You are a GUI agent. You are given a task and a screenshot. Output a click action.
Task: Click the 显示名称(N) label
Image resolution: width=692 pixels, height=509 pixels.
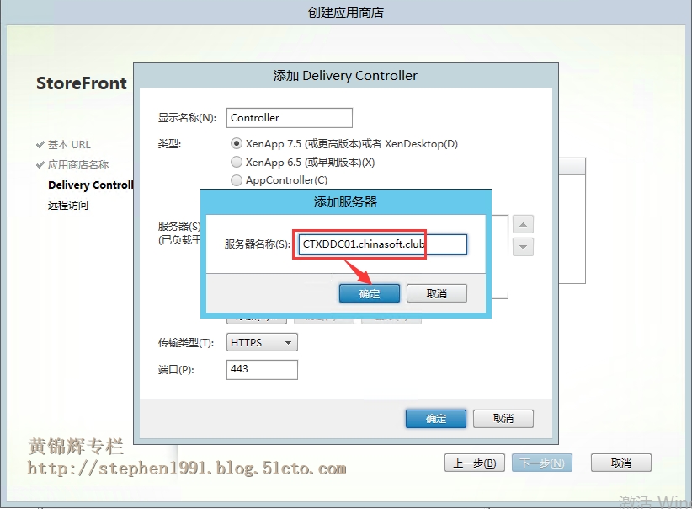click(187, 117)
